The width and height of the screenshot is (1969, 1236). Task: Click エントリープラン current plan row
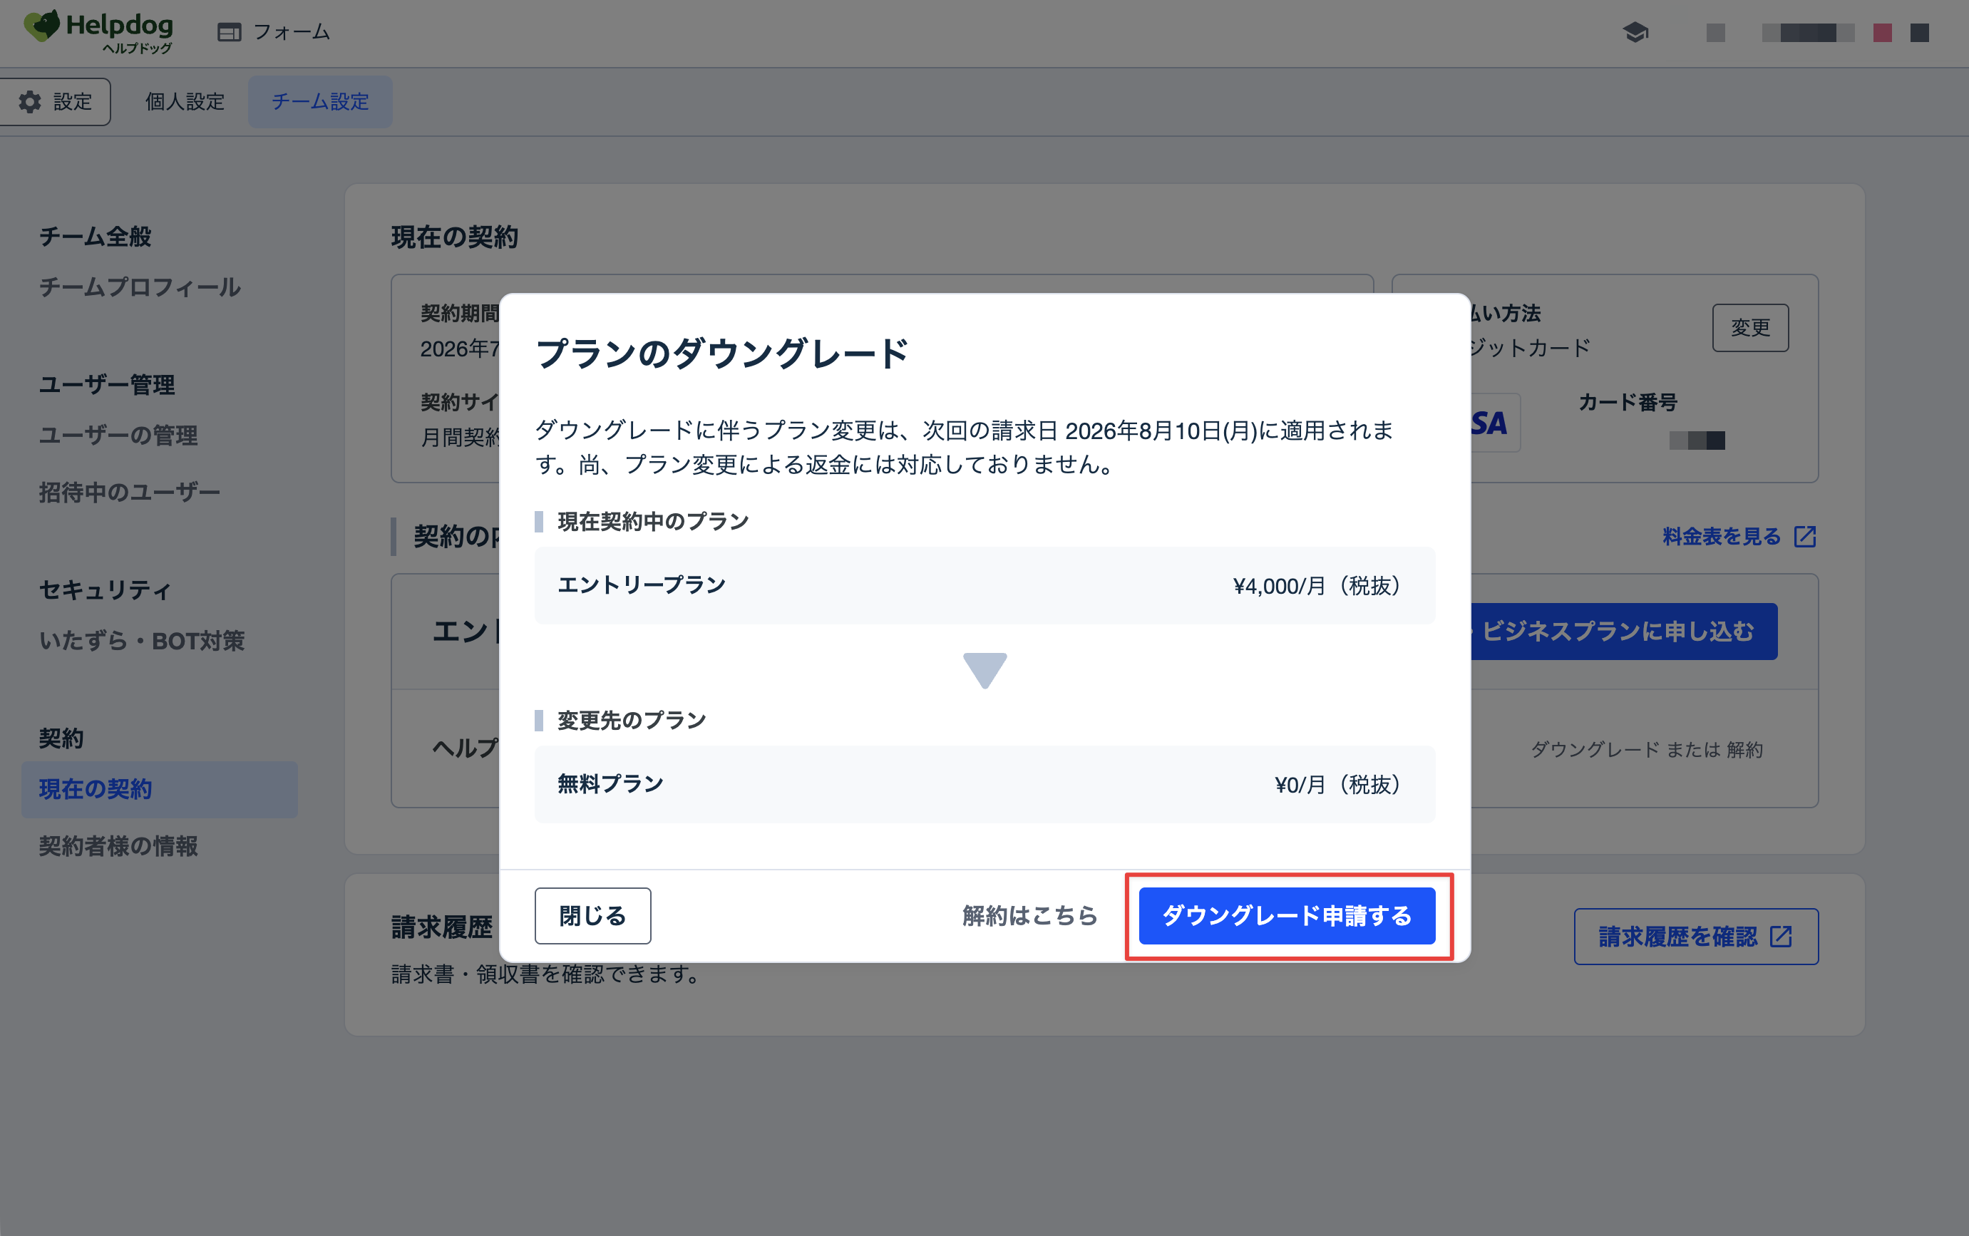(x=985, y=586)
